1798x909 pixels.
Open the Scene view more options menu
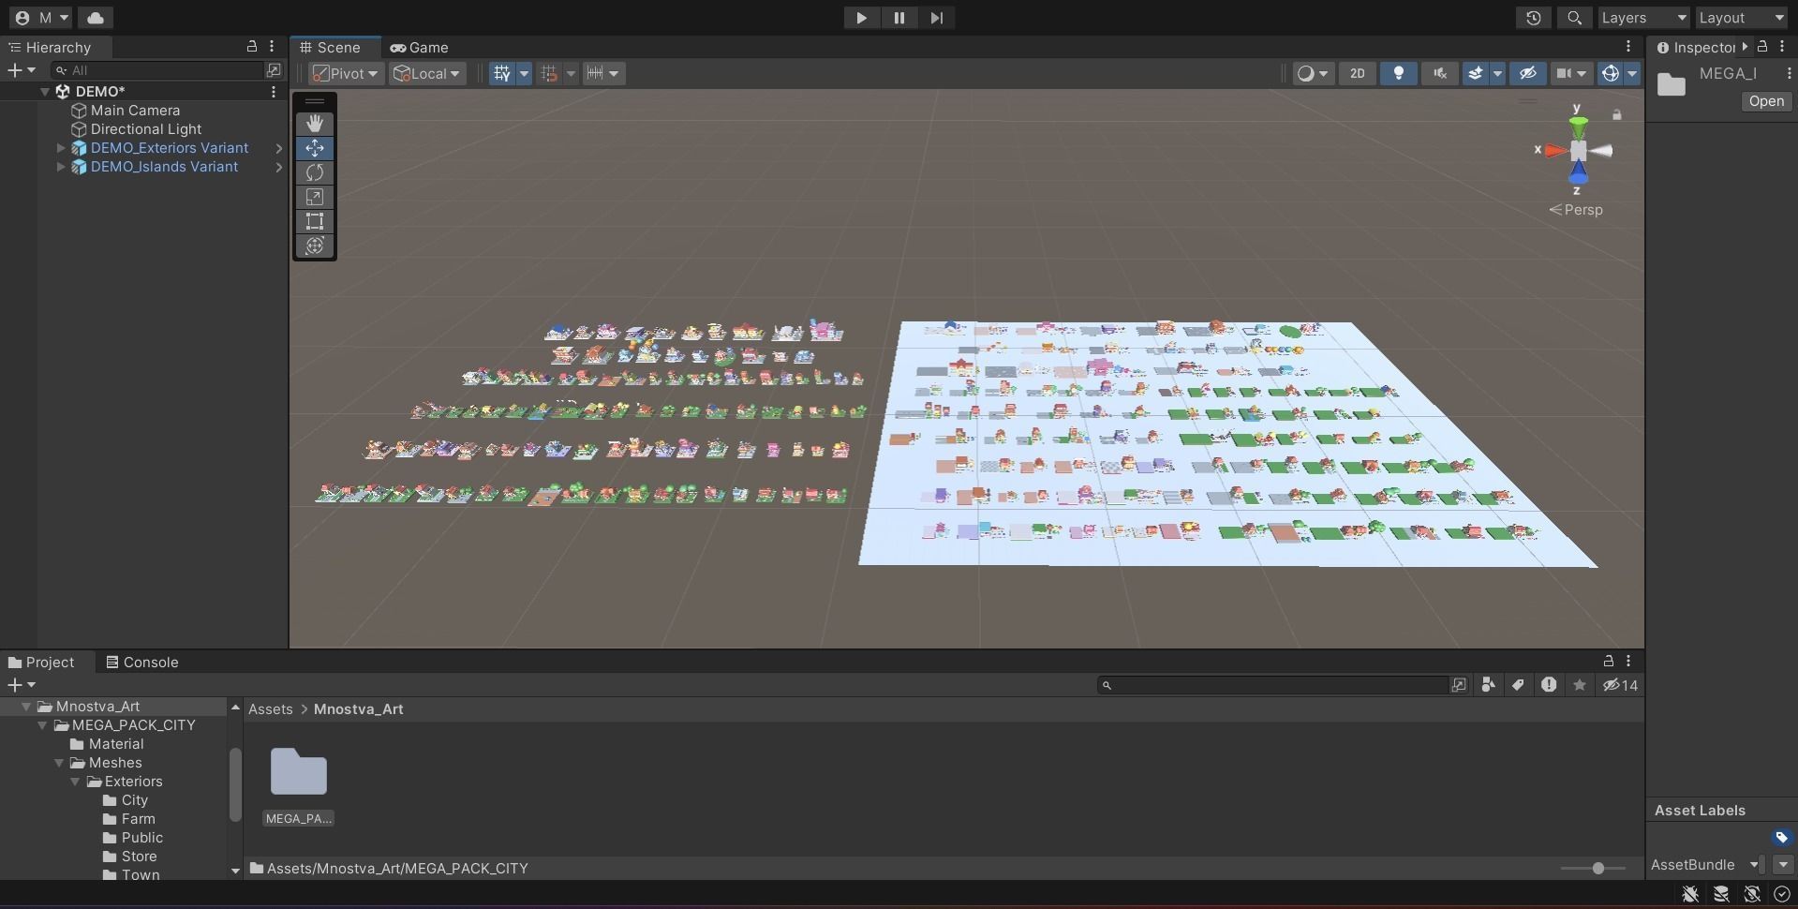(1628, 47)
